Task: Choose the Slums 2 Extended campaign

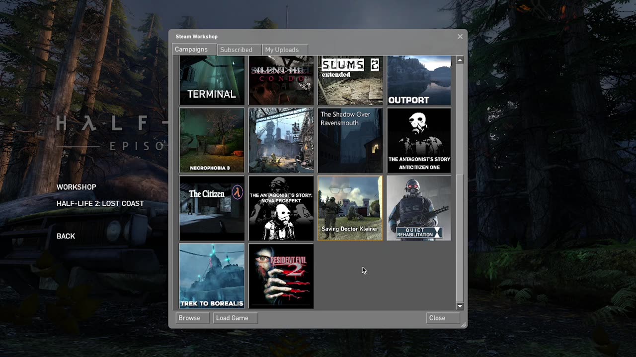Action: (x=350, y=80)
